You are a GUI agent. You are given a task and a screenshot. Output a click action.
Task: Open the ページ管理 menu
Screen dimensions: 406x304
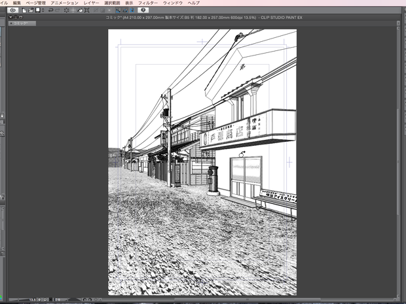click(36, 3)
